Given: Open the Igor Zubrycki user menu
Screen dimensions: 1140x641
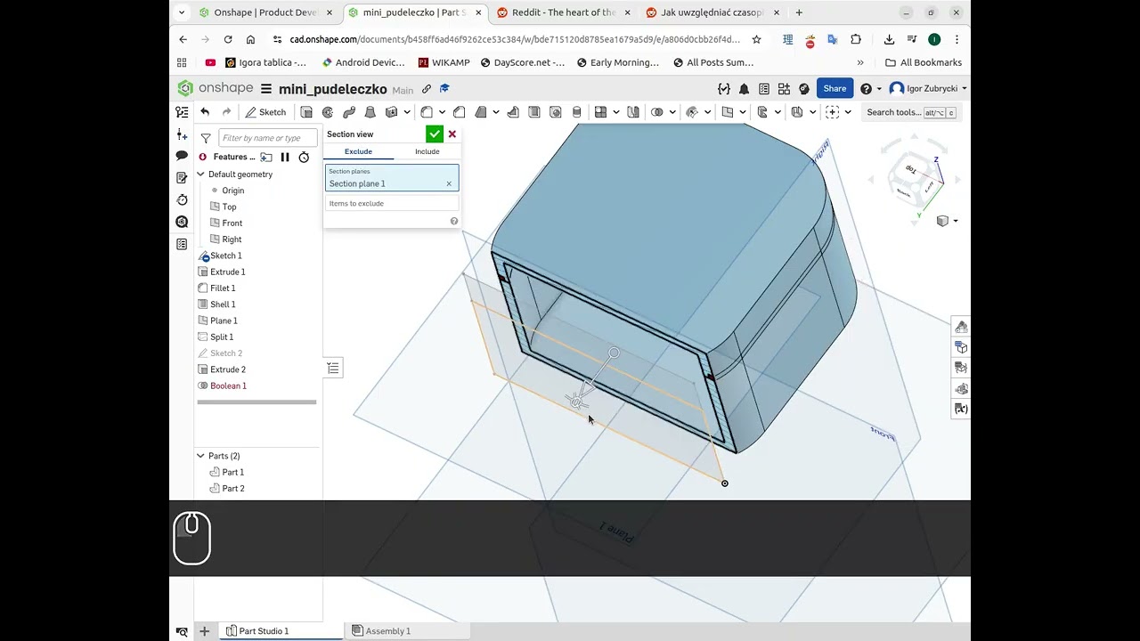Looking at the screenshot, I should point(928,89).
